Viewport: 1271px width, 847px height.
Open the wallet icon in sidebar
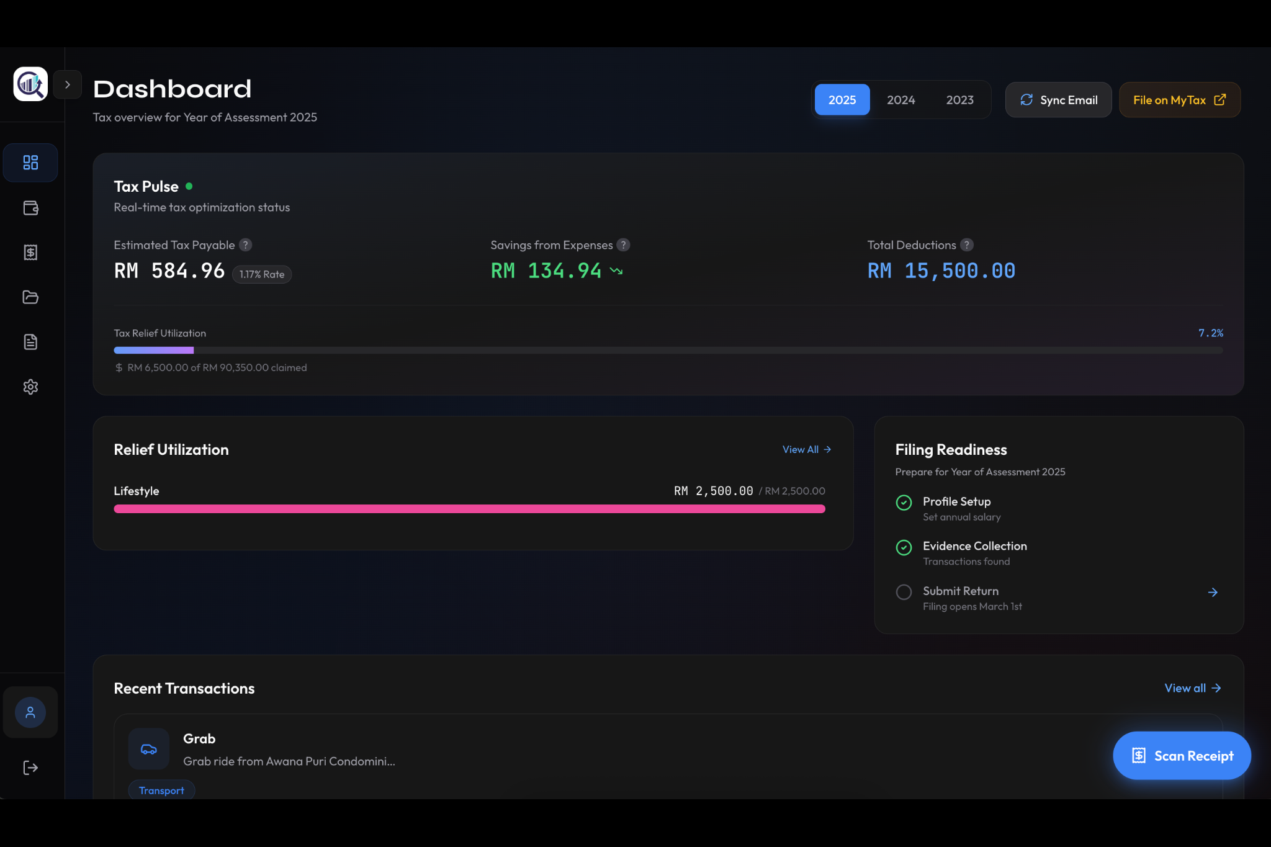click(30, 208)
